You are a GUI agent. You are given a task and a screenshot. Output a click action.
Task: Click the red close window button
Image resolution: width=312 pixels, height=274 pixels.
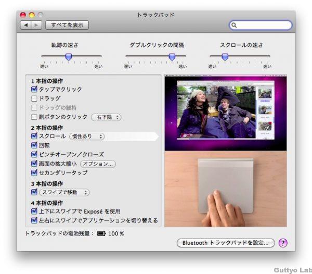click(x=23, y=15)
